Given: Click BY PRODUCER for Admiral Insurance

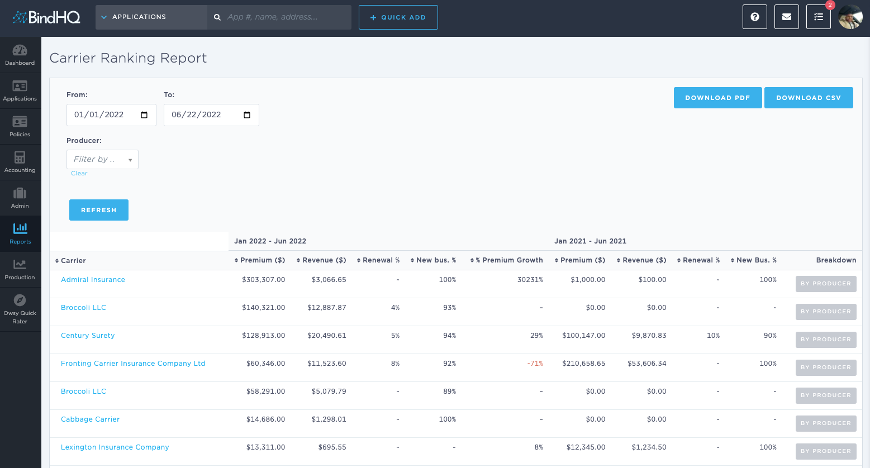Looking at the screenshot, I should [x=826, y=284].
